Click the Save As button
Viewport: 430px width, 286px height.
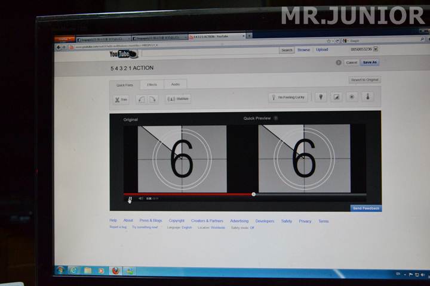(370, 63)
